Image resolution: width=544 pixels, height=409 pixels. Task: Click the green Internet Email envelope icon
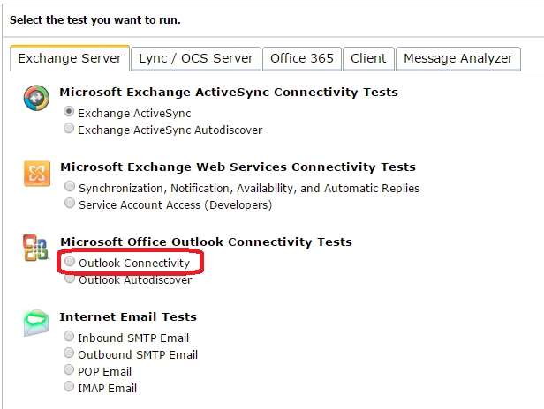click(36, 323)
